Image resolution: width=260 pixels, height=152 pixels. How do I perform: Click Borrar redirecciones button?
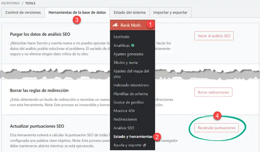tap(213, 92)
